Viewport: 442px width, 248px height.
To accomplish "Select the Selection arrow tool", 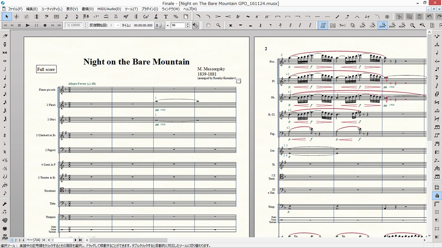I will pyautogui.click(x=7, y=17).
